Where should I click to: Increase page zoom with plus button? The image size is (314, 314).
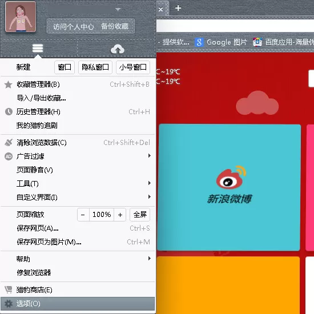point(120,215)
